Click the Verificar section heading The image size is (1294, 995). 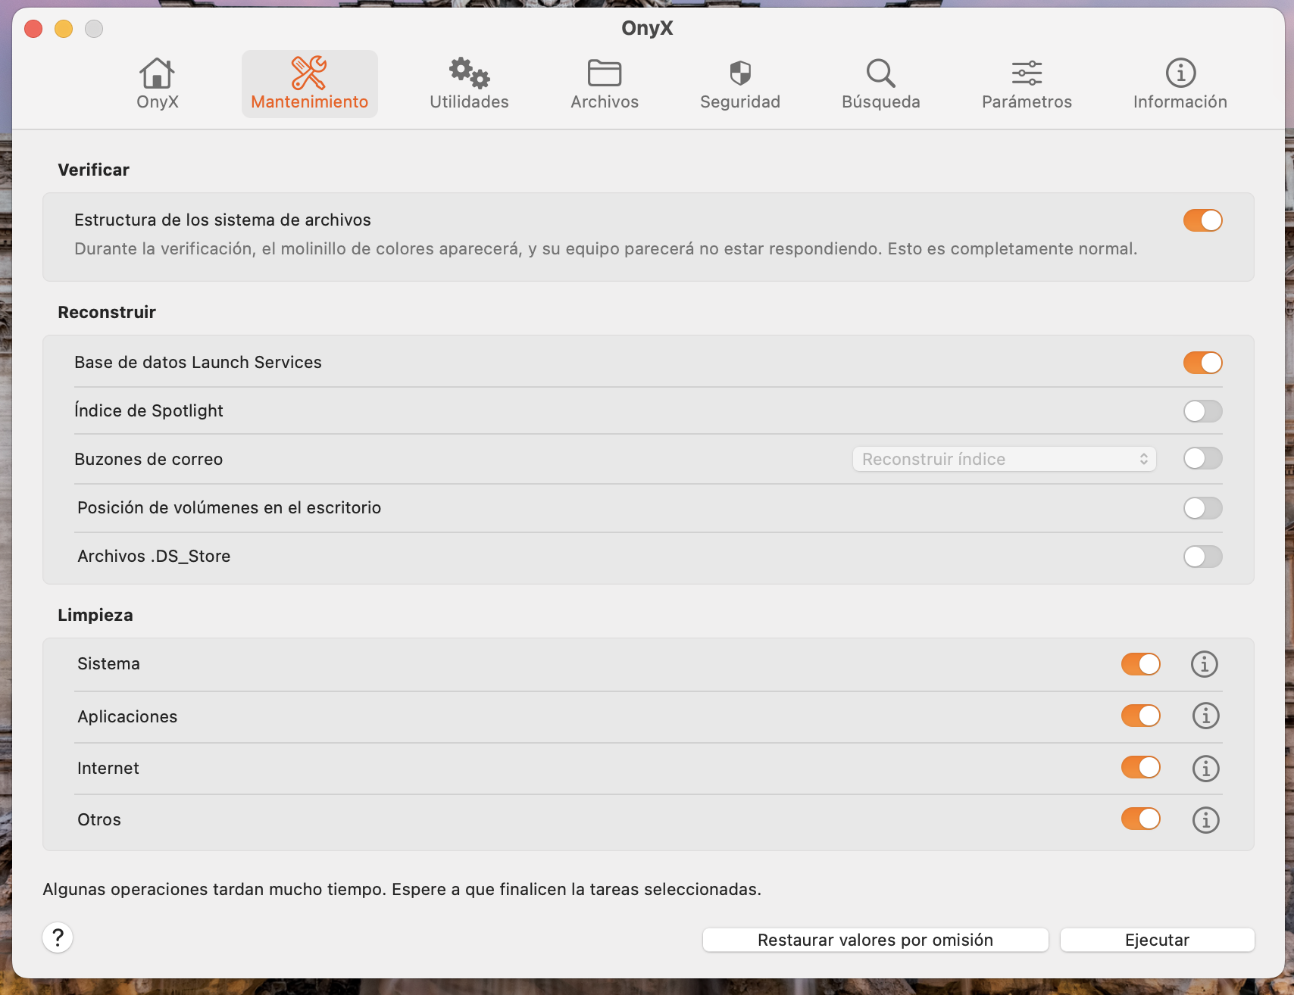(x=93, y=170)
